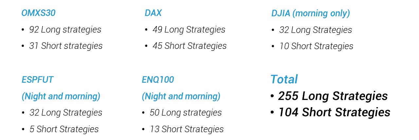Select the "13 Short Strategies" line
The height and width of the screenshot is (140, 419).
187,129
